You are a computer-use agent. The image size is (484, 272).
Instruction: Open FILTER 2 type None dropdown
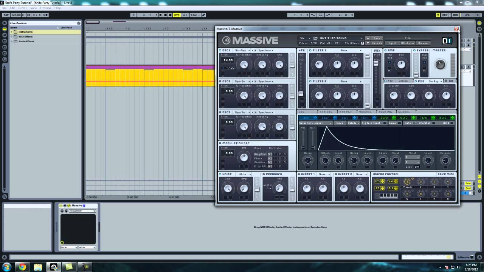click(345, 81)
